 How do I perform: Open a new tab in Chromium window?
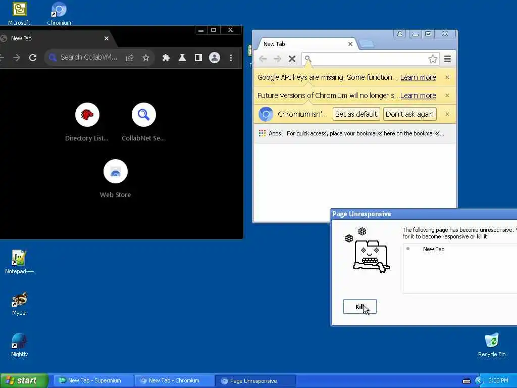pos(366,44)
